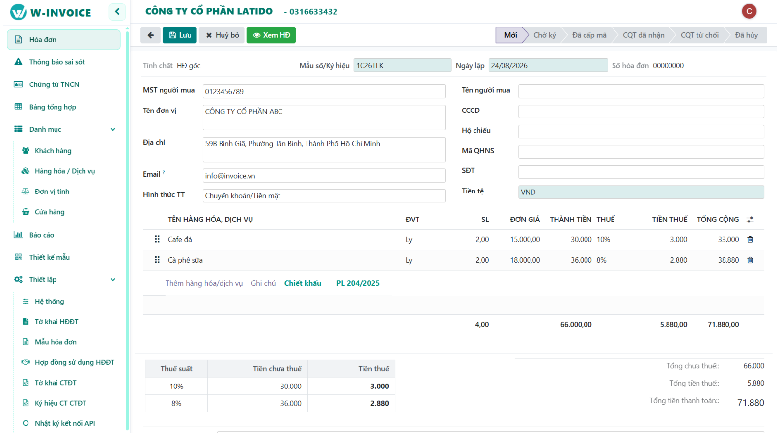Click the 15.000,00 unit price cell

(525, 239)
